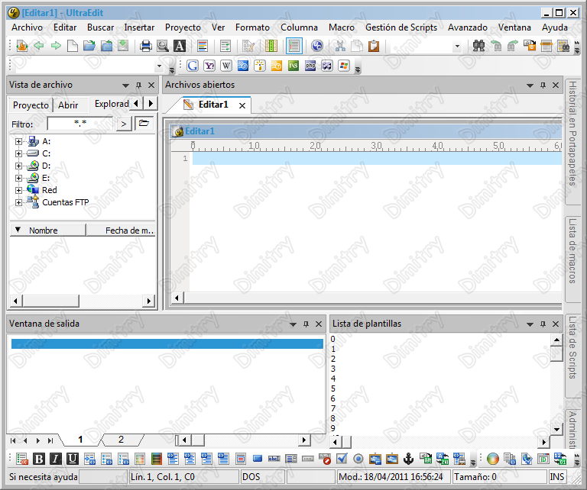Switch to the Proyecto tab
This screenshot has height=490, width=587.
31,105
